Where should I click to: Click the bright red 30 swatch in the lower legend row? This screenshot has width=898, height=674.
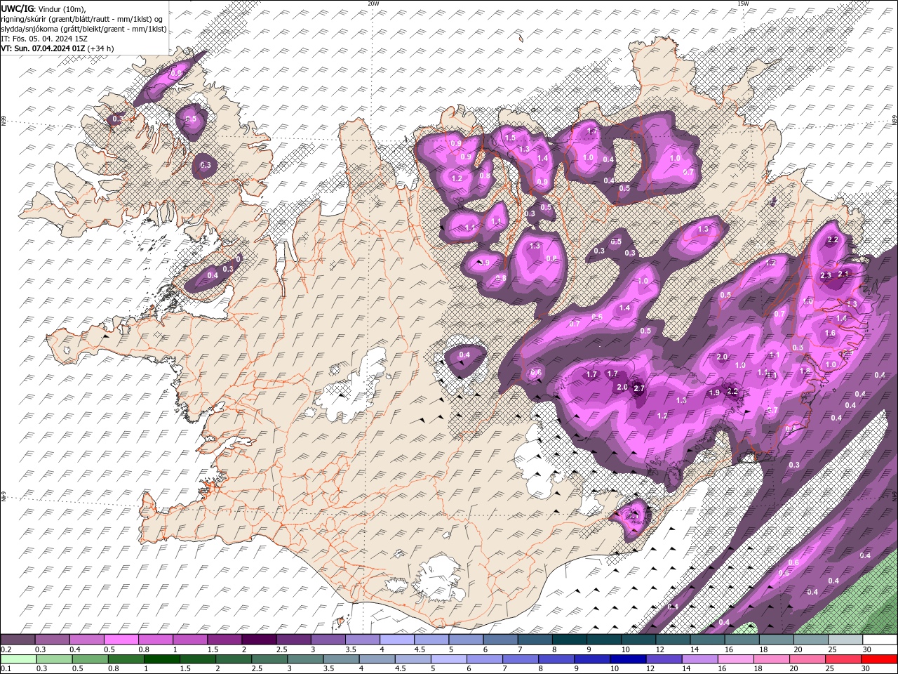[x=880, y=659]
